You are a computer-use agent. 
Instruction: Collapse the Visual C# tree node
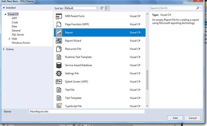point(6,14)
